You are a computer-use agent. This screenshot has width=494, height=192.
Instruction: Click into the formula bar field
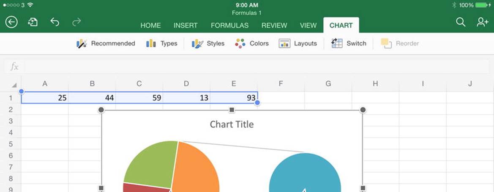pyautogui.click(x=257, y=67)
